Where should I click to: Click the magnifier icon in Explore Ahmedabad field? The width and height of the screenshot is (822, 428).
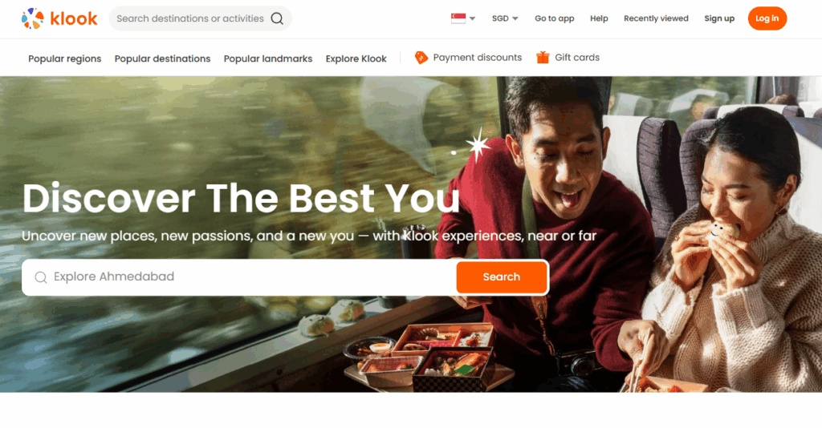click(41, 277)
